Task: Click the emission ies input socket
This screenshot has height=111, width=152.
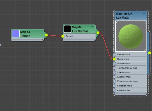Action: pos(114,90)
